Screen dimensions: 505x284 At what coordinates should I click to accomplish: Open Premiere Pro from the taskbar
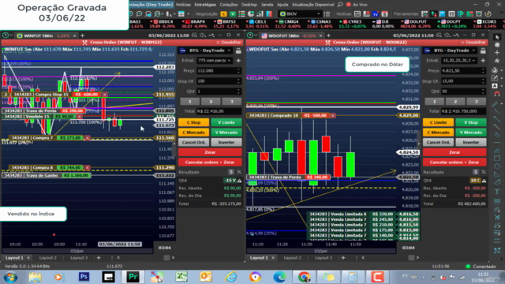(x=133, y=277)
